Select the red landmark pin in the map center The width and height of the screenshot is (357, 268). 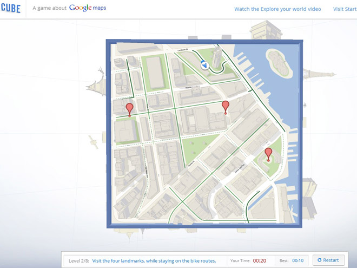226,106
